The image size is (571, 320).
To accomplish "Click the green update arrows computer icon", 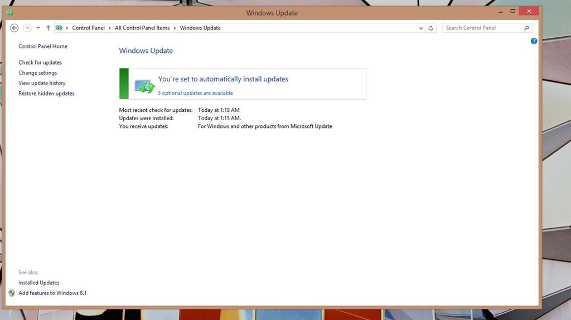I will [x=144, y=87].
